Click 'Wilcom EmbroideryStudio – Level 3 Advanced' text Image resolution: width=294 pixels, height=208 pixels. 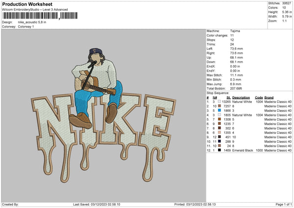tap(35, 10)
